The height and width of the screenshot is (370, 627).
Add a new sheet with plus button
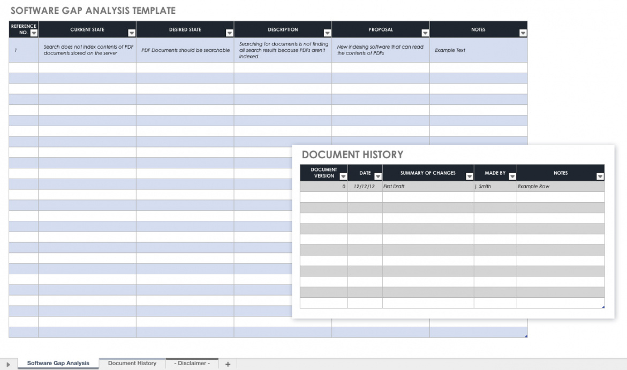pyautogui.click(x=228, y=364)
